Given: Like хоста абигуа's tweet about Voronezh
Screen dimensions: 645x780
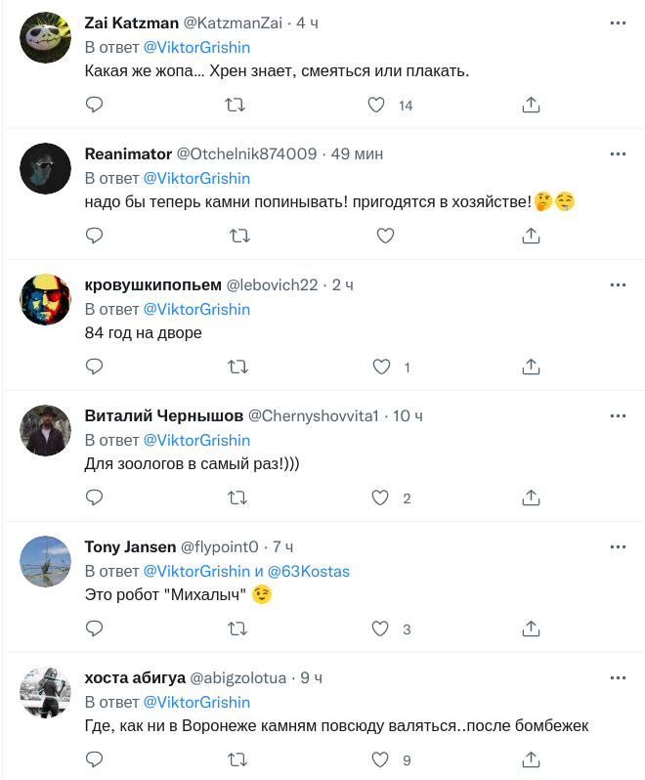Looking at the screenshot, I should pyautogui.click(x=381, y=759).
